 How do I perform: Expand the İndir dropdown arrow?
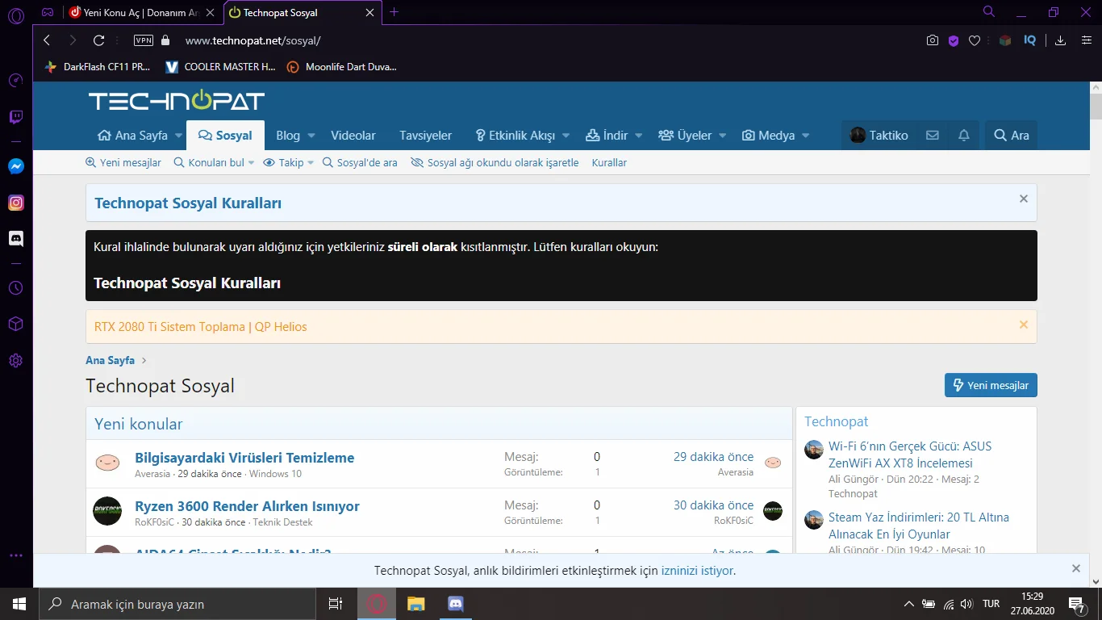point(639,136)
